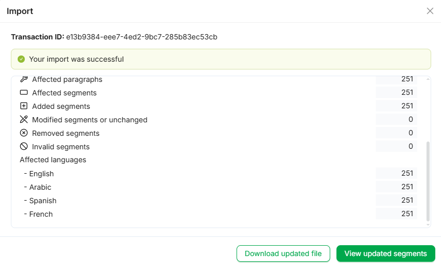Click the Transaction ID value
This screenshot has width=441, height=268.
click(x=142, y=37)
